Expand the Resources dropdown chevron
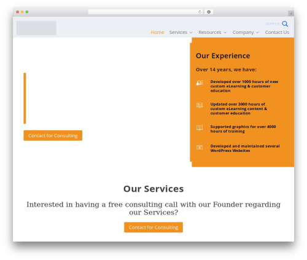 click(x=225, y=33)
